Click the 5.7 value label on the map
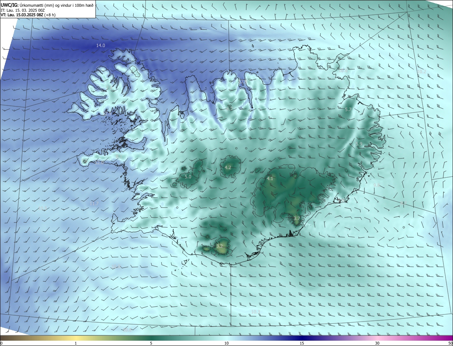 348,110
